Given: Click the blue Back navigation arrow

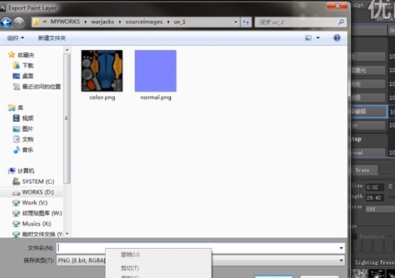Looking at the screenshot, I should (6, 22).
